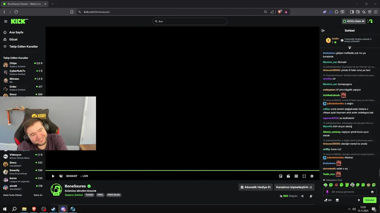This screenshot has height=213, width=380.
Task: Select the Turkish tag
Action: click(x=89, y=195)
